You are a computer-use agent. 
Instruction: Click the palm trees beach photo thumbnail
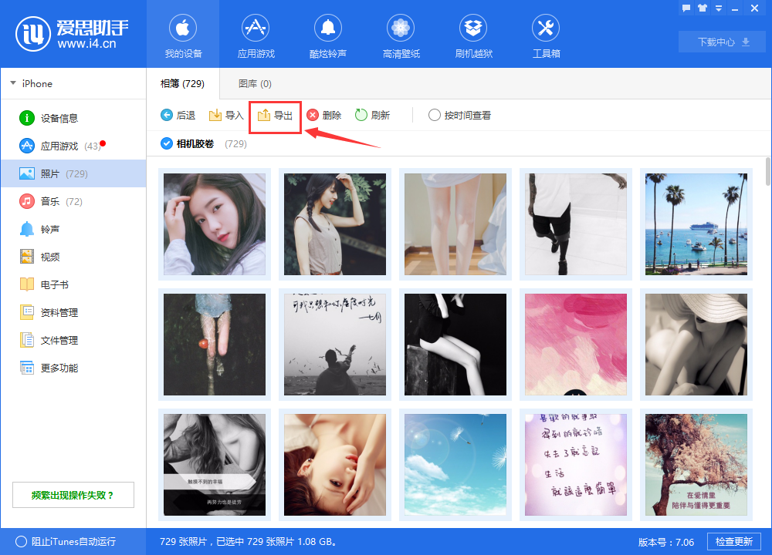click(x=696, y=224)
